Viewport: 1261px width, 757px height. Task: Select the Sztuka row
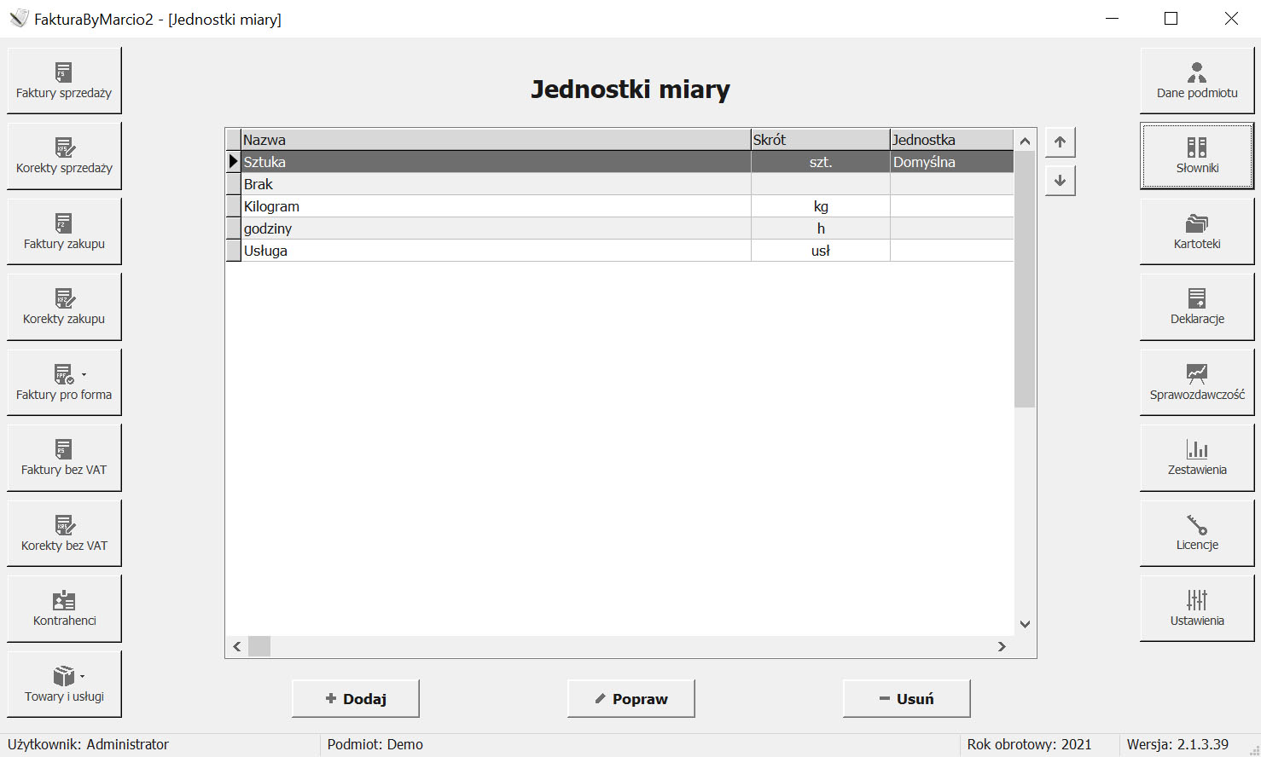[x=619, y=162]
